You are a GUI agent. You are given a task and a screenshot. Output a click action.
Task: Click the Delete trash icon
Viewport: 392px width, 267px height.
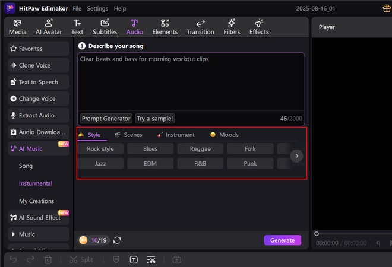point(48,260)
